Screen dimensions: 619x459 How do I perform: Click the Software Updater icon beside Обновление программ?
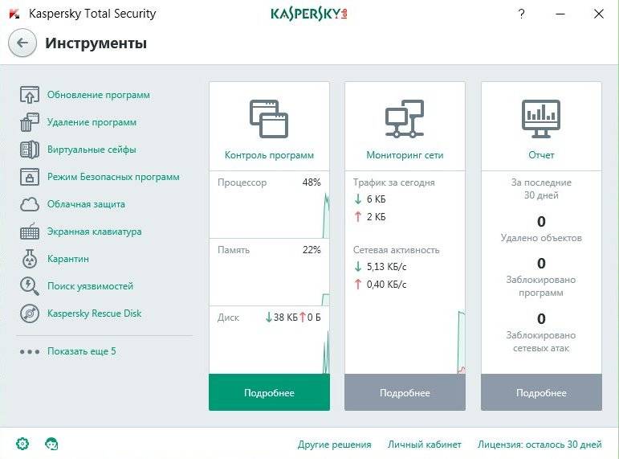pyautogui.click(x=30, y=95)
